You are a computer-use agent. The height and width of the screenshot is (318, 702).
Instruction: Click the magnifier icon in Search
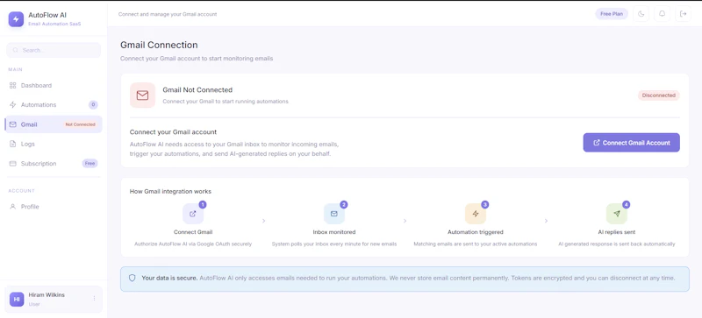pyautogui.click(x=16, y=50)
